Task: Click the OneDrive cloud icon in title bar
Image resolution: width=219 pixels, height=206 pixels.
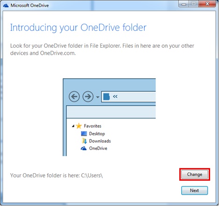Action: click(x=6, y=6)
